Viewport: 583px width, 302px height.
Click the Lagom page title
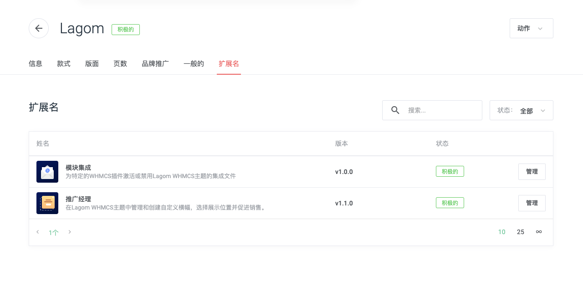[x=82, y=28]
